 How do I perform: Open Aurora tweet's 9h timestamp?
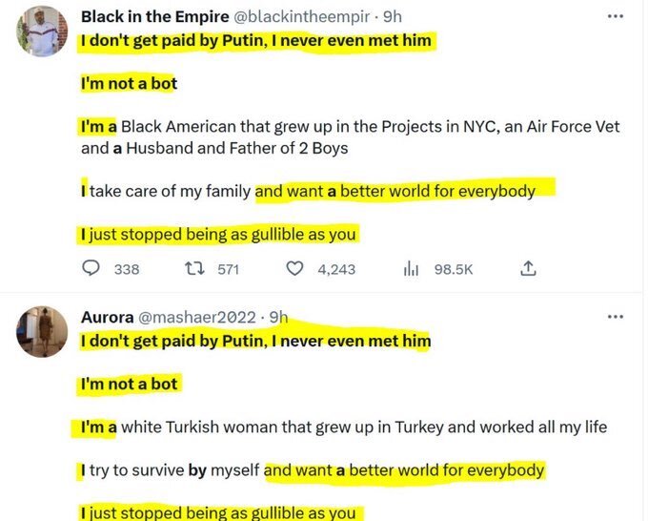point(279,317)
